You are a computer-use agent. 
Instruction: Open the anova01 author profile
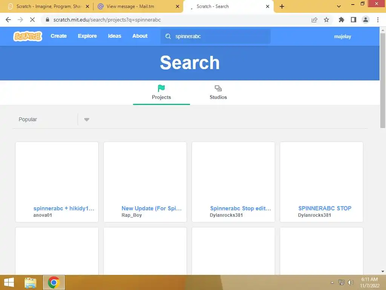pyautogui.click(x=43, y=215)
